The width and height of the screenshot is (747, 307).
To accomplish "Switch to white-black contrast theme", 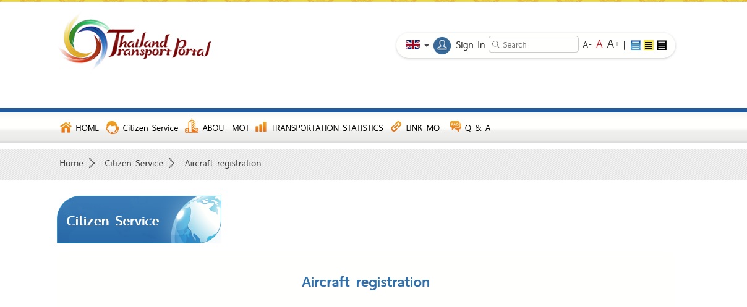I will point(662,45).
